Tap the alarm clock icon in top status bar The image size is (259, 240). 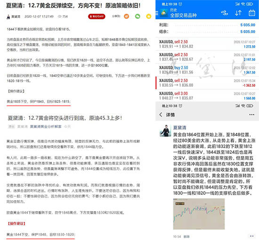click(180, 4)
